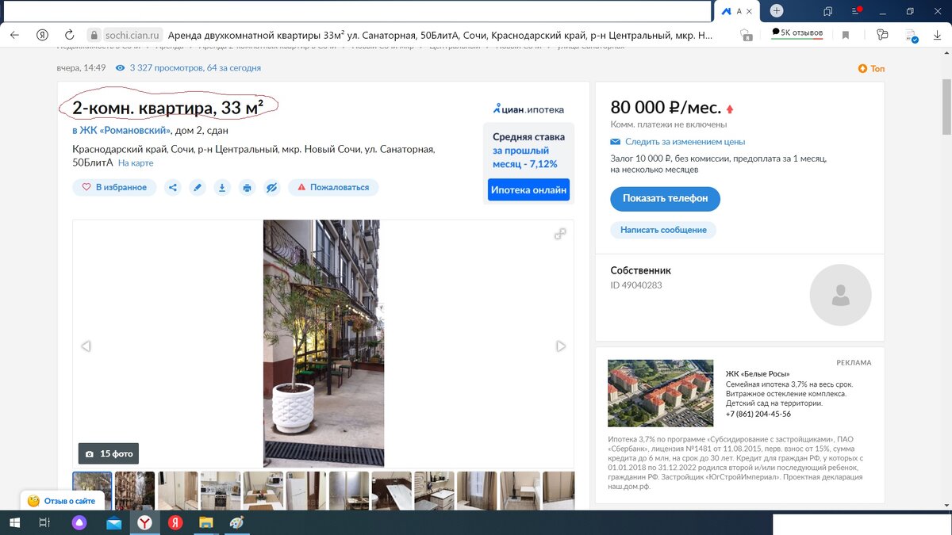Viewport: 952px width, 535px height.
Task: Click 'Показать телефон' button
Action: pyautogui.click(x=665, y=198)
